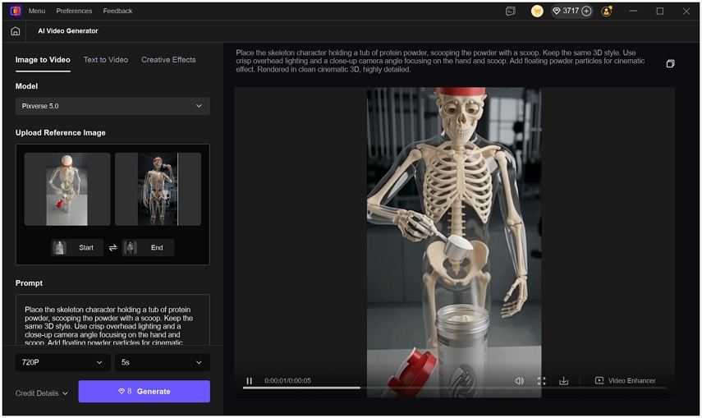Click the start reference image thumbnail
Screen dimensions: 702x418
click(67, 189)
